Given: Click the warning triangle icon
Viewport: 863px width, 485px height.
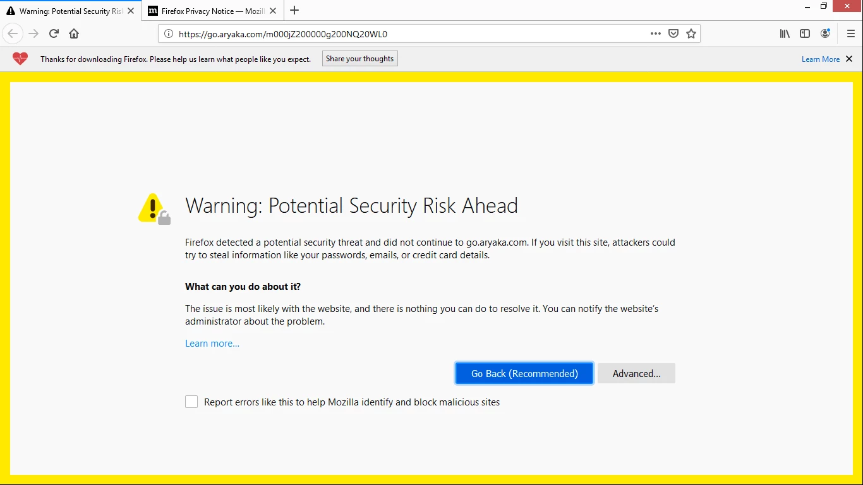Looking at the screenshot, I should 155,208.
